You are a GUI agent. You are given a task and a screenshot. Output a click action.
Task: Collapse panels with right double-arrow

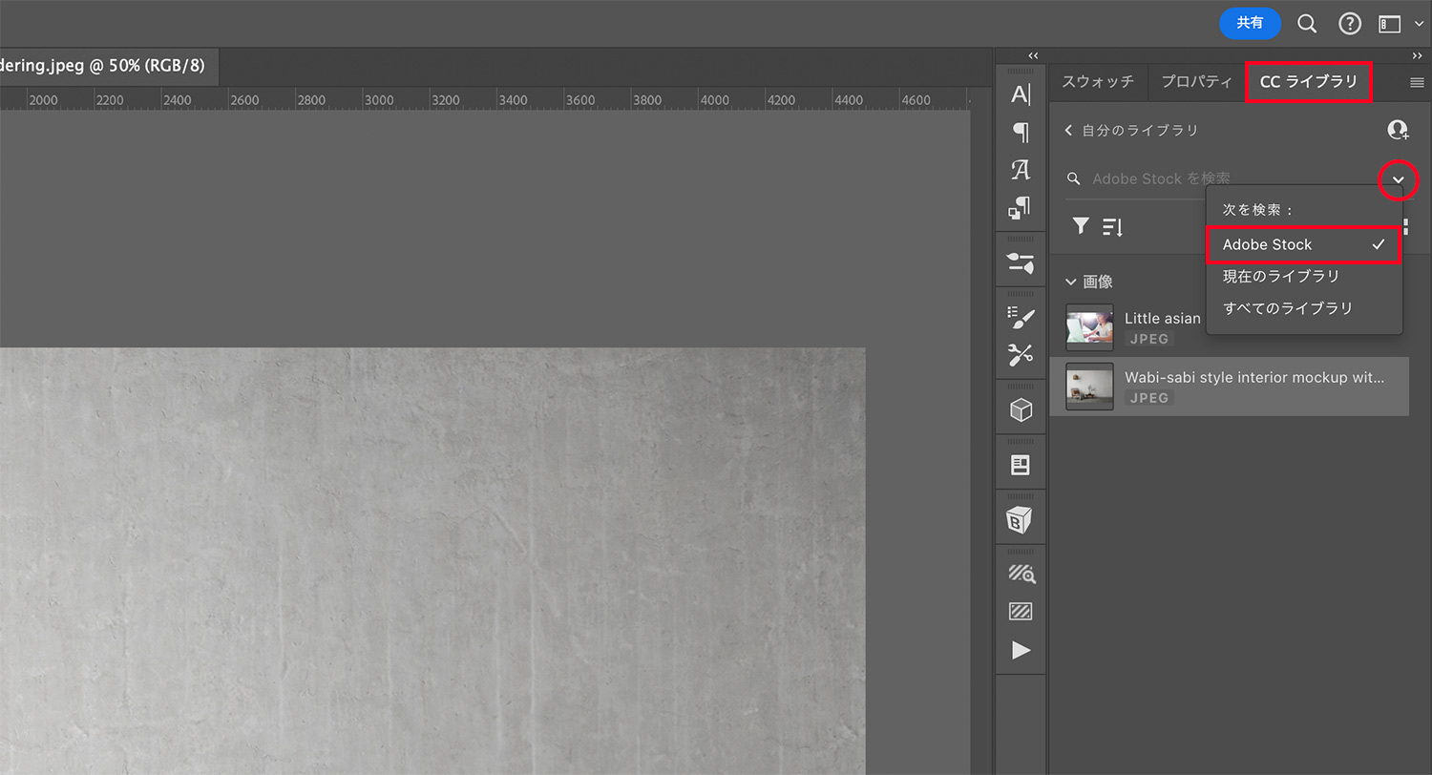click(1417, 56)
